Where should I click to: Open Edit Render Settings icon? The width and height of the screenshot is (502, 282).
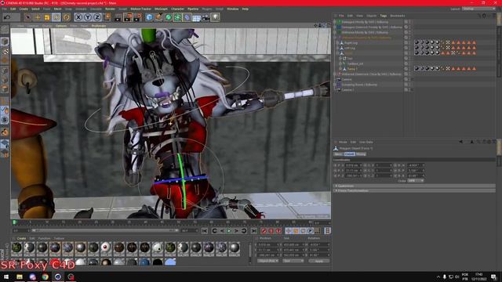pyautogui.click(x=138, y=17)
